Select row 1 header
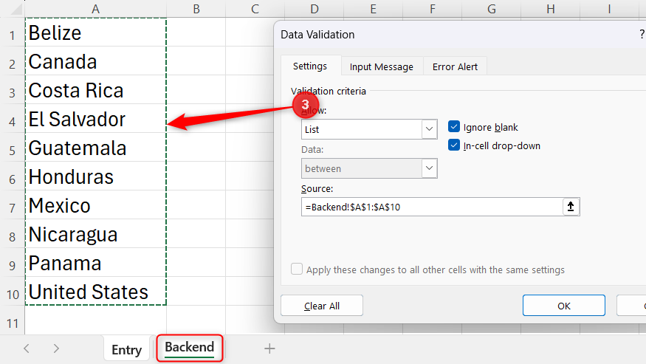Screen dimensions: 646x364 (13, 32)
